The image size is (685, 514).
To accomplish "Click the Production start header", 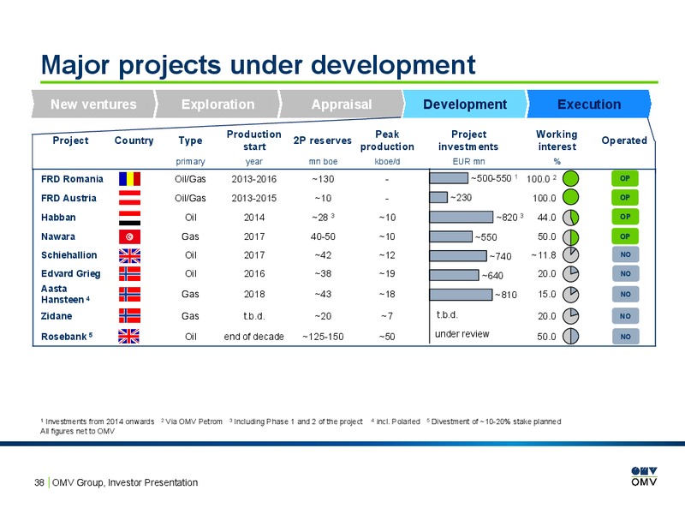I will pyautogui.click(x=253, y=140).
